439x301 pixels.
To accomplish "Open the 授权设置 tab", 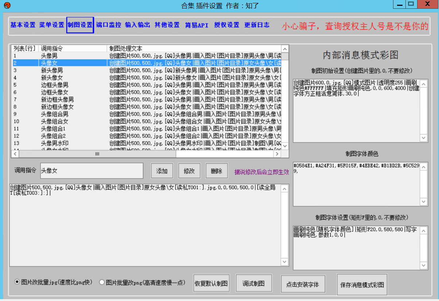I will 227,25.
